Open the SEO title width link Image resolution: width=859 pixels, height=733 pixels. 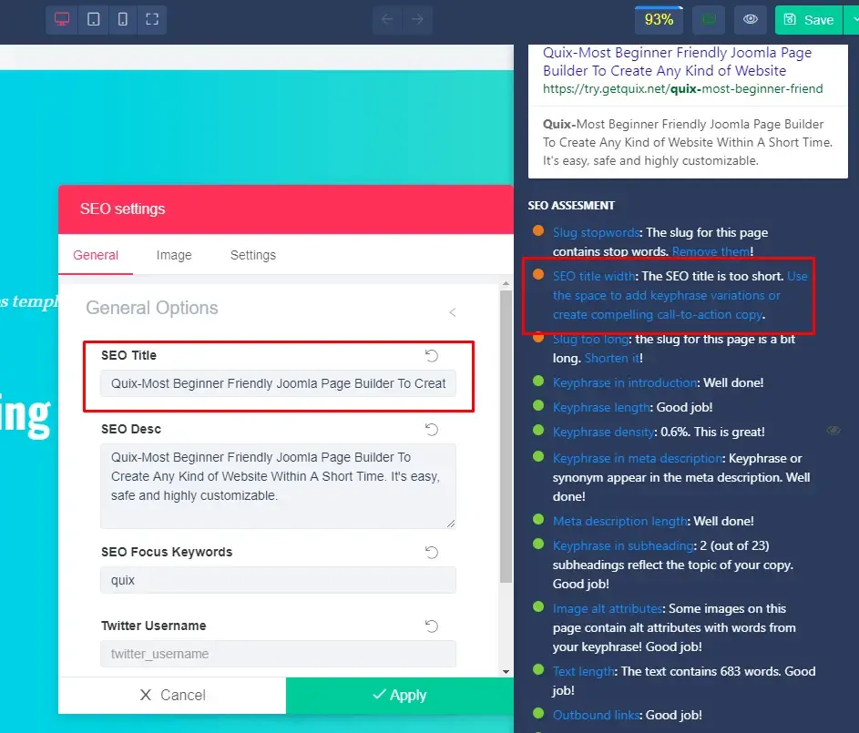coord(594,277)
